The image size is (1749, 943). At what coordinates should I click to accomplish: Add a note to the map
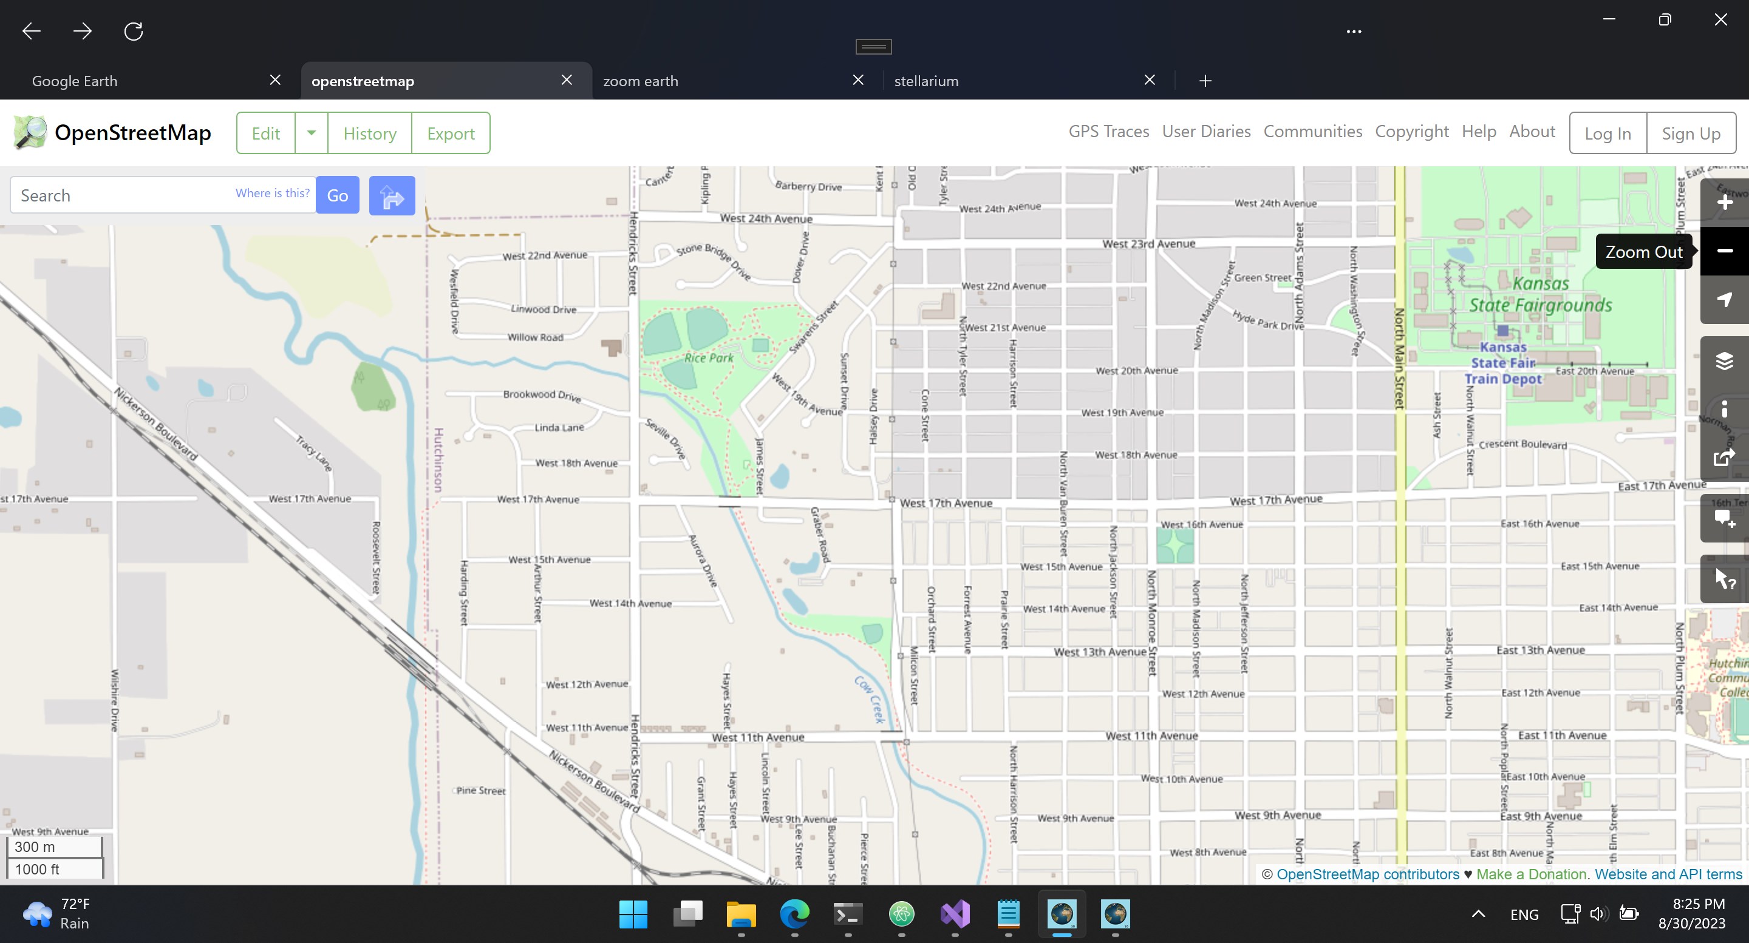tap(1724, 518)
